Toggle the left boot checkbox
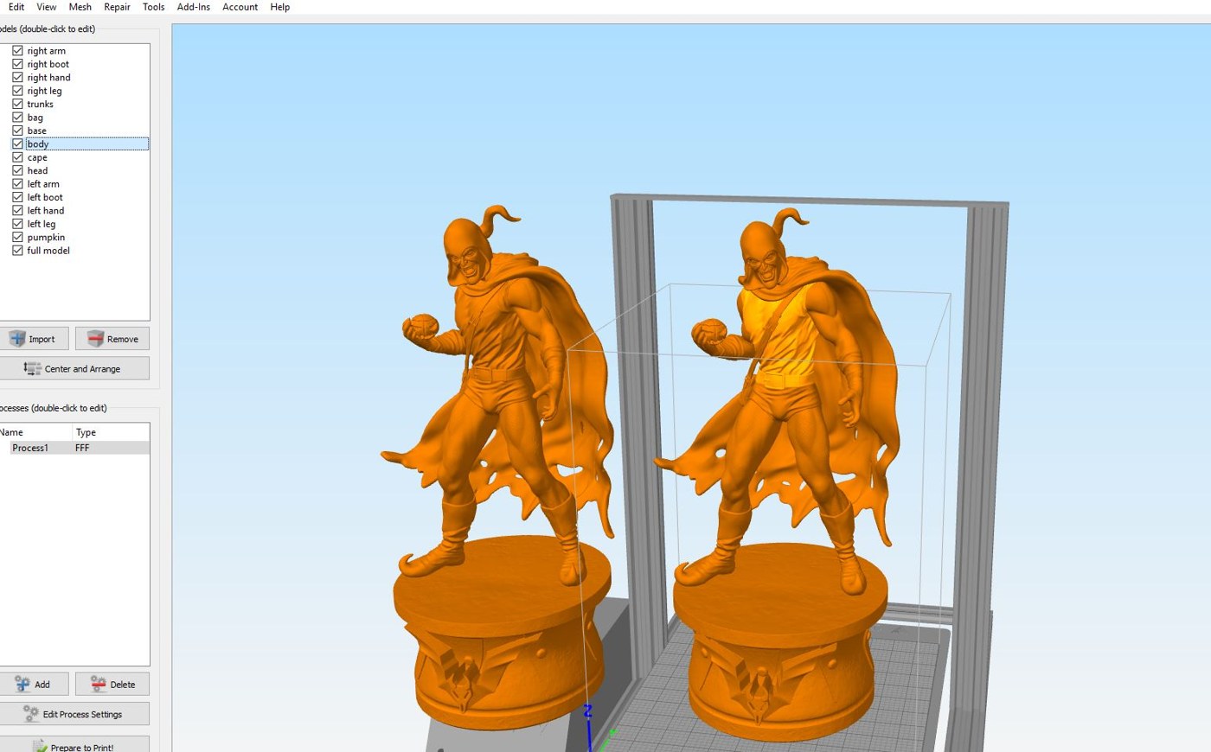Image resolution: width=1211 pixels, height=752 pixels. pyautogui.click(x=17, y=197)
